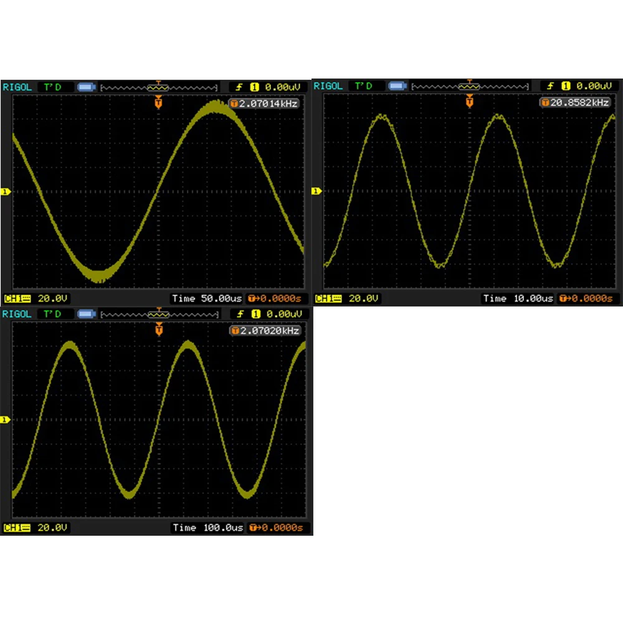
Task: Click the trigger source channel 1 badge in the 50.00us capture
Action: [x=255, y=87]
